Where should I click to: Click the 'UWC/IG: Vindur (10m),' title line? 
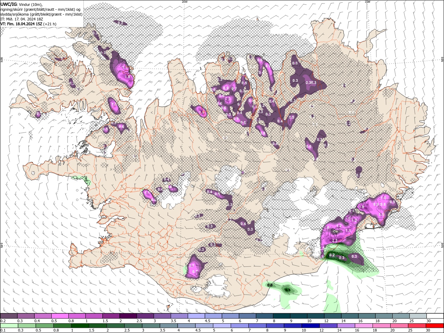22,4
